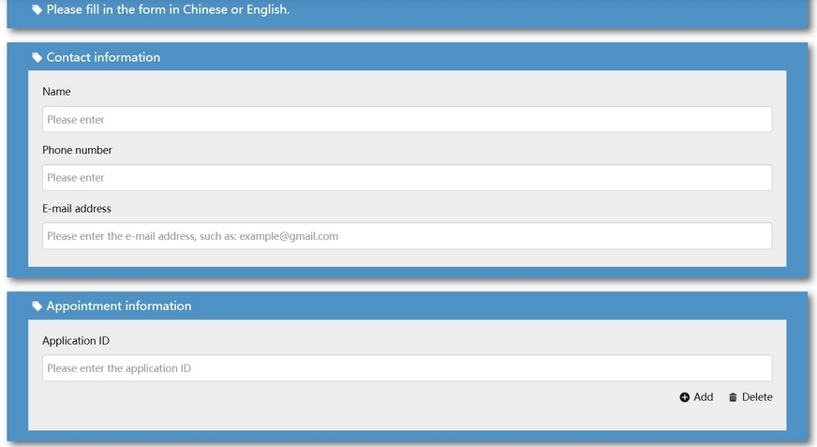817x447 pixels.
Task: Click the Name input field
Action: pyautogui.click(x=407, y=119)
